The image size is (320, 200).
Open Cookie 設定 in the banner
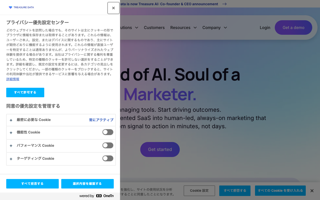(x=199, y=191)
